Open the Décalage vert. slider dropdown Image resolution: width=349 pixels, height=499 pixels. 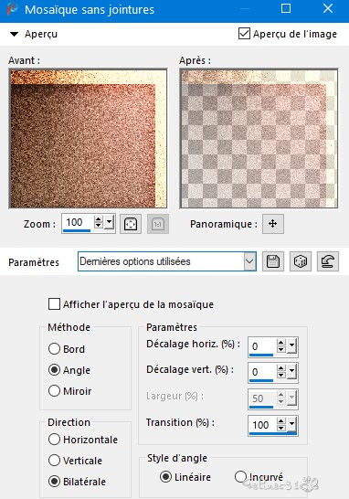291,372
